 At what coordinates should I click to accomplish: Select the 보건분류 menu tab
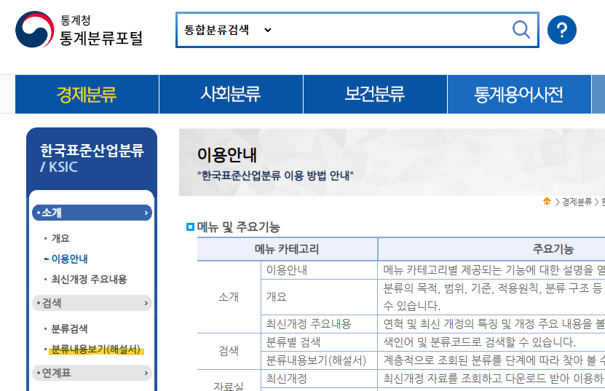[x=375, y=95]
